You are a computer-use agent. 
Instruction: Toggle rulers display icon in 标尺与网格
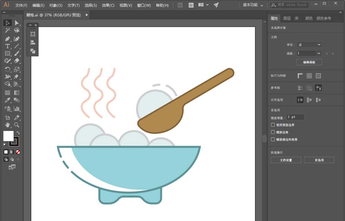(x=300, y=76)
